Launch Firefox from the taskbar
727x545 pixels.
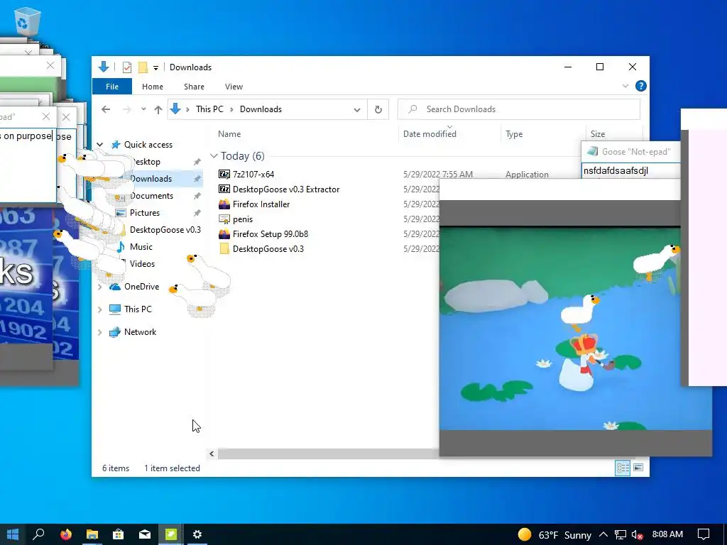tap(66, 534)
